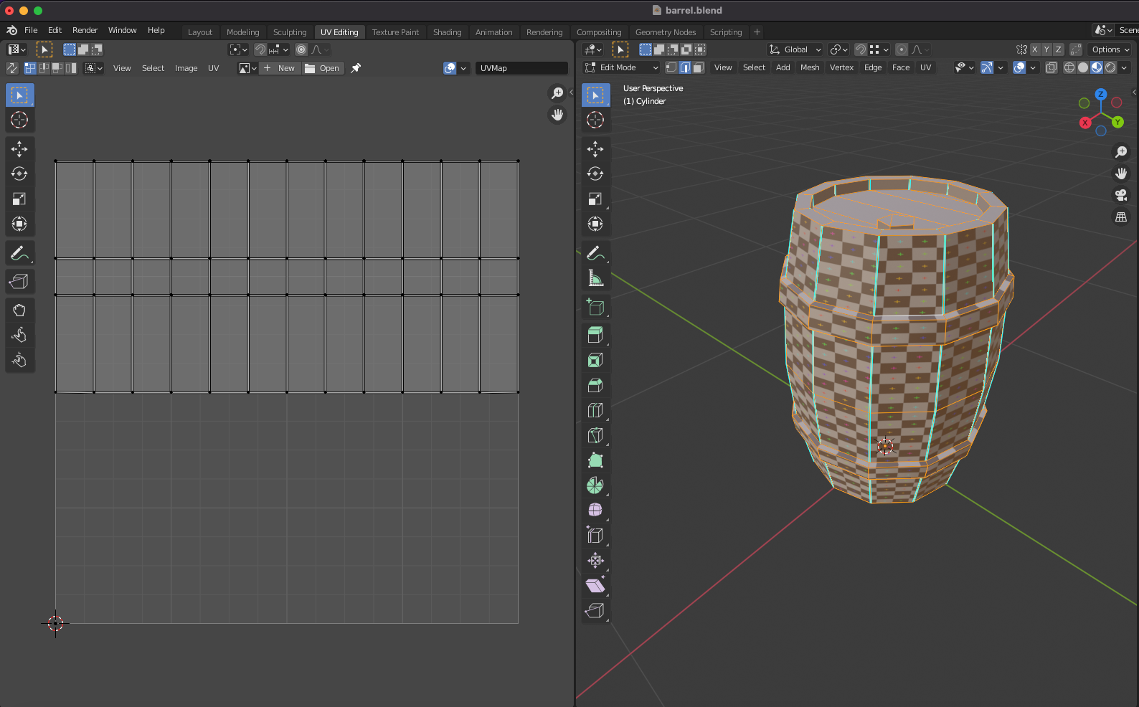Switch to the Texture Paint workspace tab
The width and height of the screenshot is (1139, 707).
(395, 32)
